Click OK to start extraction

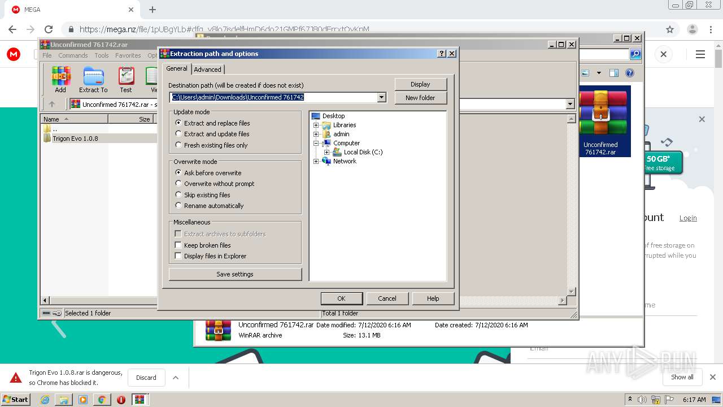(341, 298)
